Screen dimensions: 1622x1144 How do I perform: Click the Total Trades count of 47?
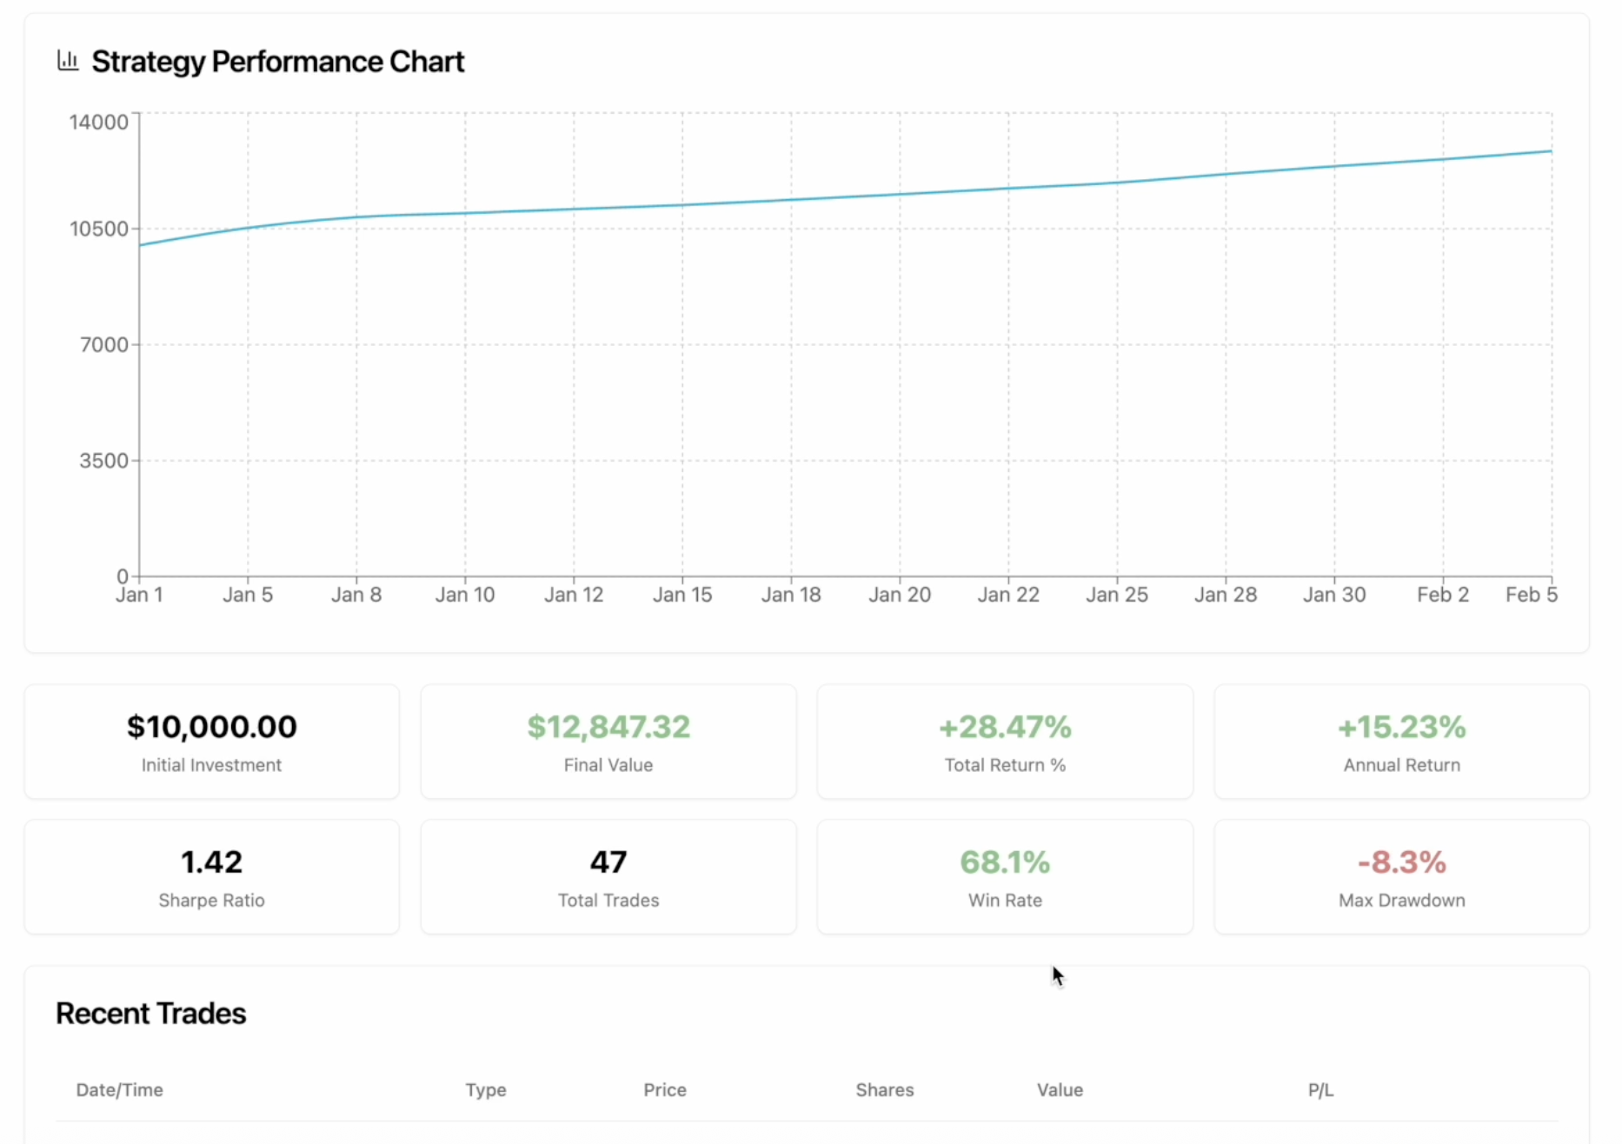pos(608,861)
